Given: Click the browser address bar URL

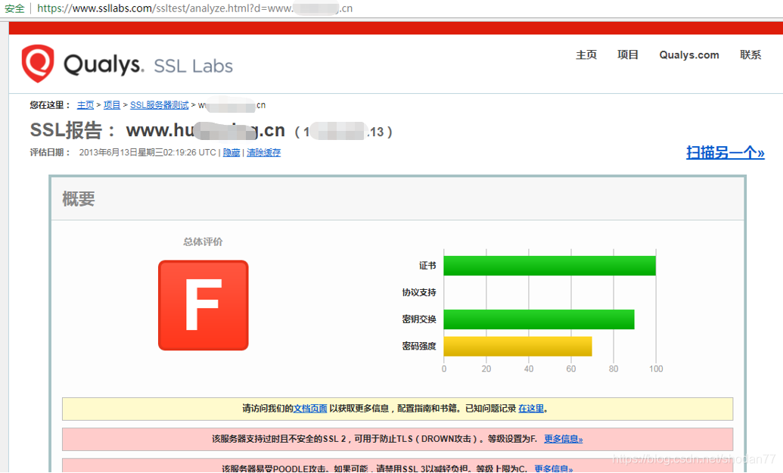Looking at the screenshot, I should point(194,8).
